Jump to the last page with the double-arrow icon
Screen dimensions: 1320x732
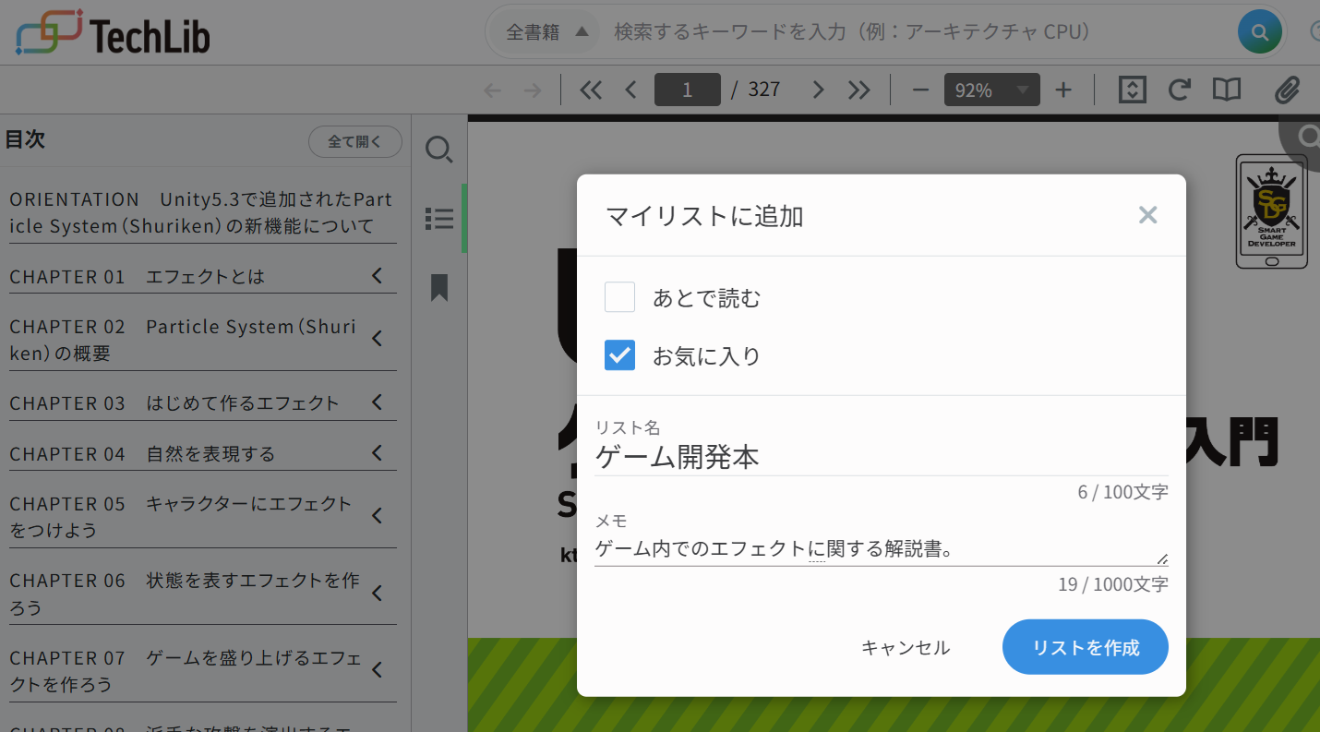[x=858, y=90]
